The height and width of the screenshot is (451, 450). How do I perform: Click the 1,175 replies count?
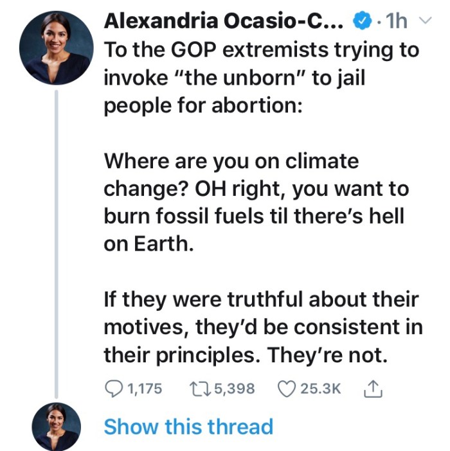pyautogui.click(x=145, y=388)
